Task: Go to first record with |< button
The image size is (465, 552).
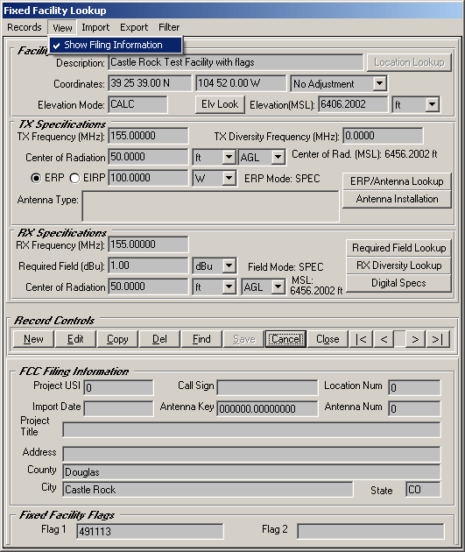Action: click(x=362, y=339)
